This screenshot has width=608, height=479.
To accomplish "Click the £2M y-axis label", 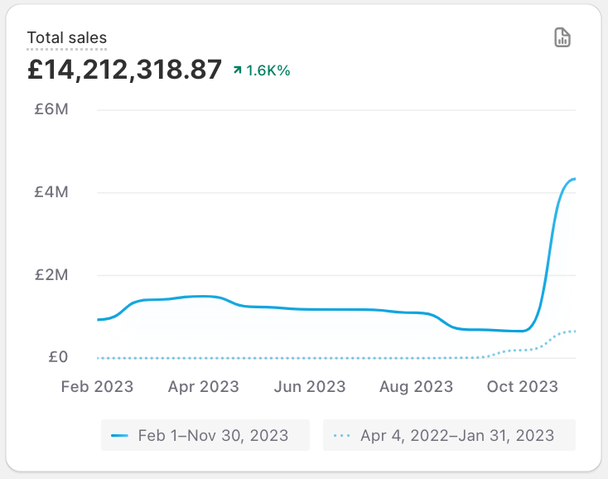I will click(51, 275).
